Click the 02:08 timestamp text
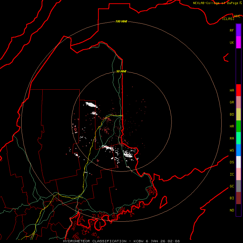 click(174, 241)
